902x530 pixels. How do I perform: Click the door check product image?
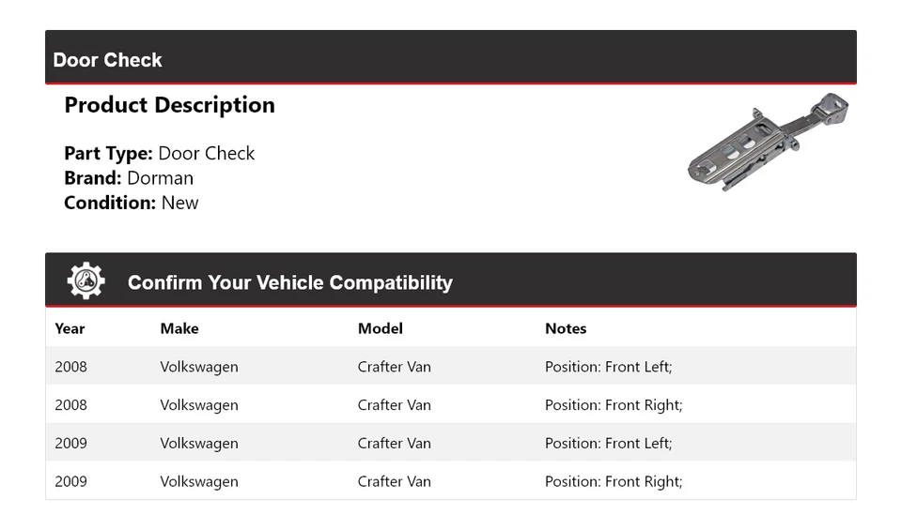(769, 141)
